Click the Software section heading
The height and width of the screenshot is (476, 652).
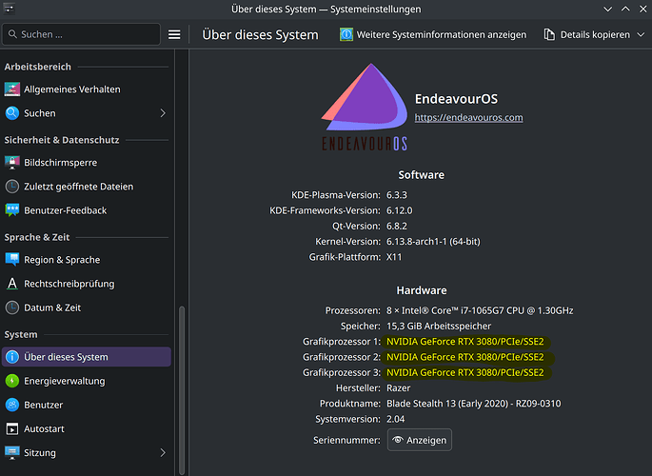tap(422, 175)
